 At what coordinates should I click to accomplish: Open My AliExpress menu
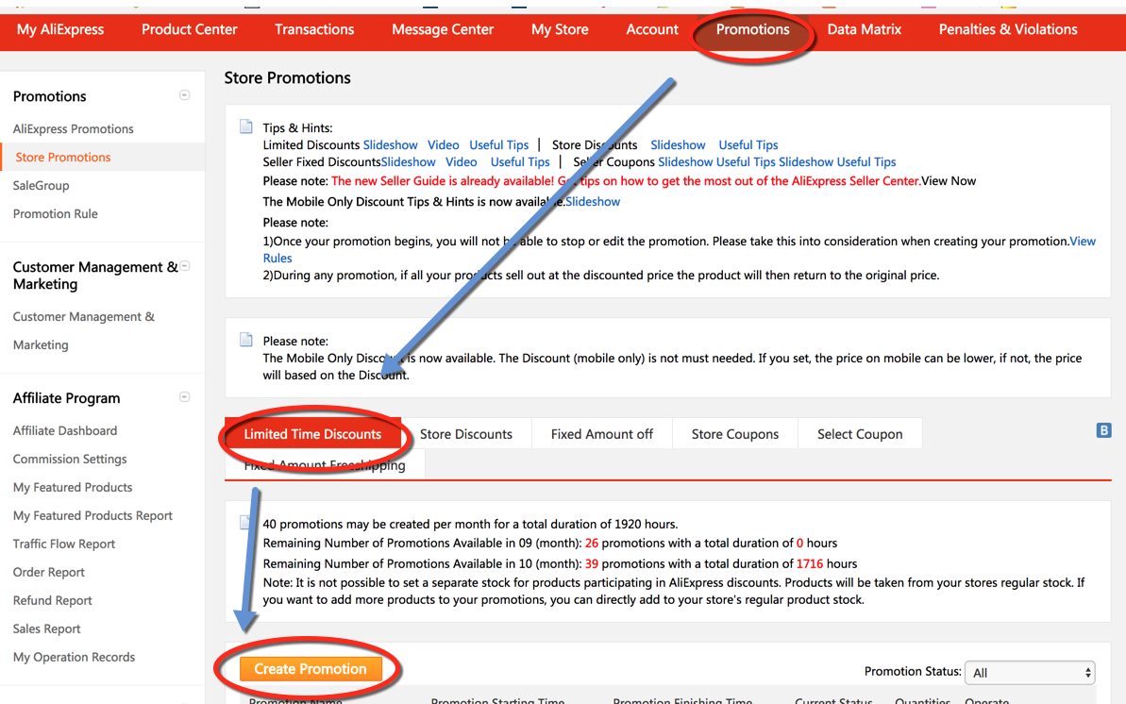click(60, 29)
